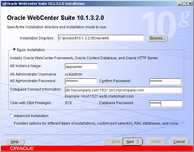The image size is (194, 152).
Task: Click the Browse... button
Action: 157,38
